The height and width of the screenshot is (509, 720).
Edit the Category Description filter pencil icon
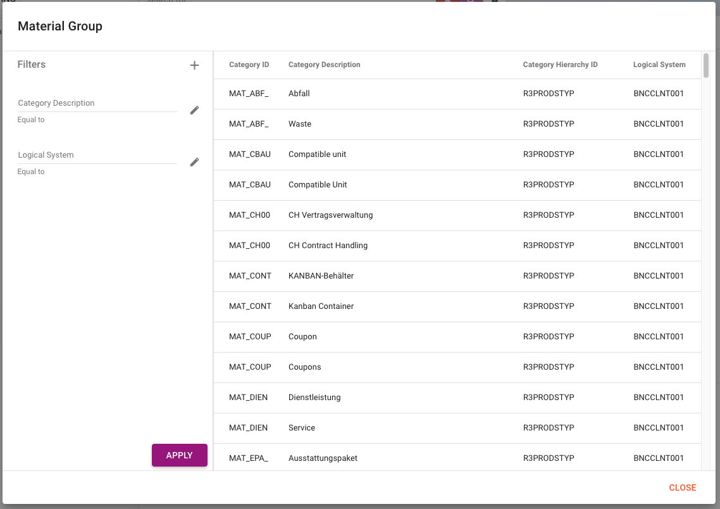click(x=194, y=110)
